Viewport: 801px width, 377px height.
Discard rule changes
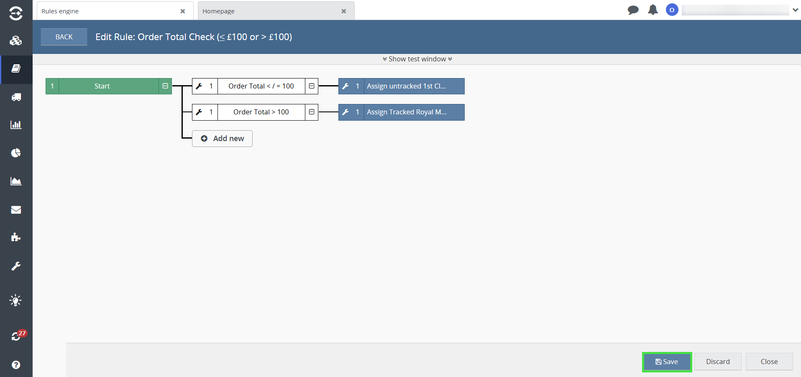click(x=718, y=362)
